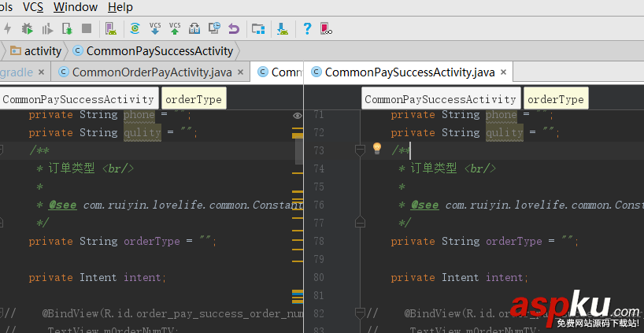Screen dimensions: 644x333
Task: Click the blue Help question mark icon
Action: pos(307,28)
